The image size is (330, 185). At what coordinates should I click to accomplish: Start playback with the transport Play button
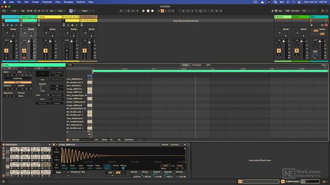pyautogui.click(x=143, y=11)
